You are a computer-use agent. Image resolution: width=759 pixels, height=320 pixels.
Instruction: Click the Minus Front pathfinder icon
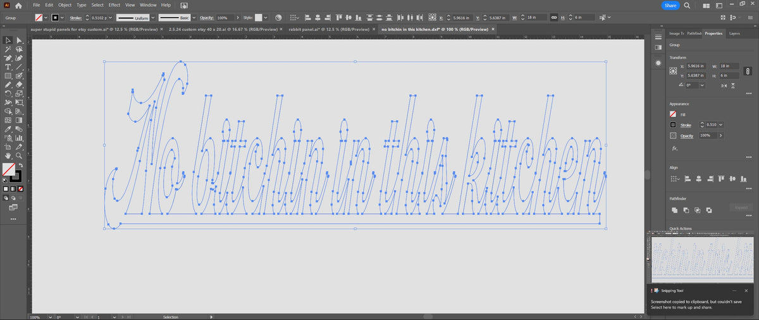[x=686, y=210]
